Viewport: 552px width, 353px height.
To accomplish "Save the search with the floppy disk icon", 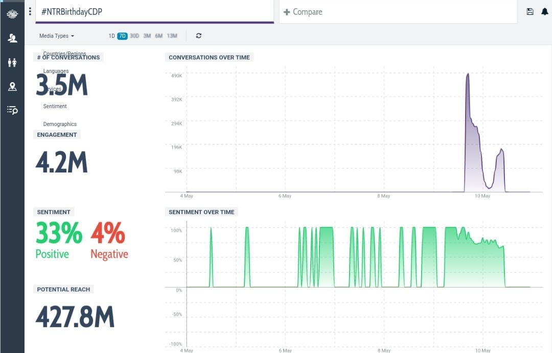I will coord(530,12).
